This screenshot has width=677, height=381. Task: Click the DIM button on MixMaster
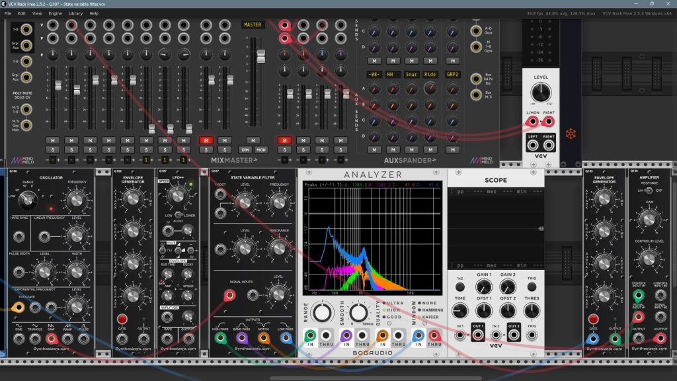point(245,150)
